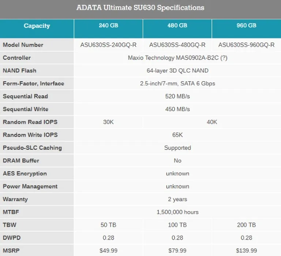Click the 'Controller' row label
The image size is (281, 256).
(x=17, y=58)
